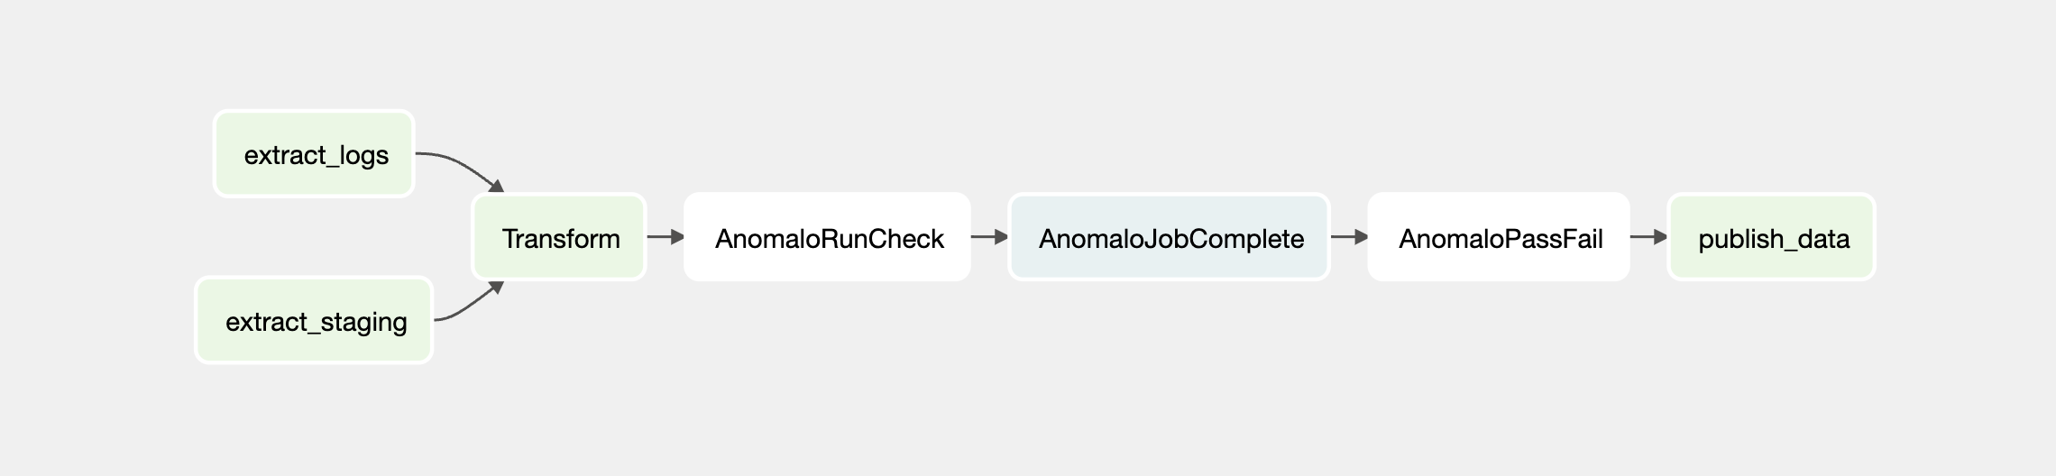This screenshot has width=2056, height=476.
Task: Click blank canvas between extract_logs and extract_staging
Action: (314, 237)
